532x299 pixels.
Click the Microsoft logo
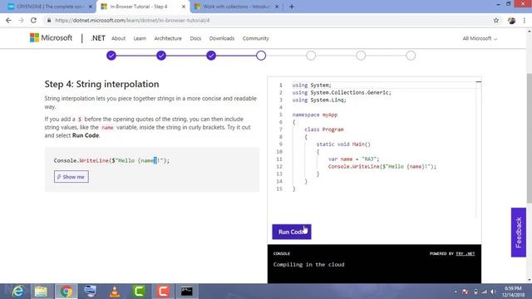point(51,38)
